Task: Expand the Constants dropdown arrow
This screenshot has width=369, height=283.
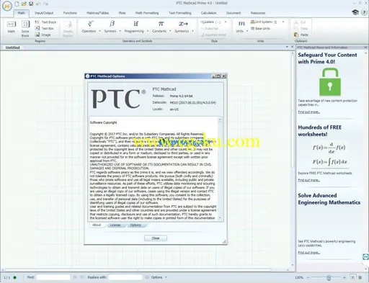Action: coord(170,31)
